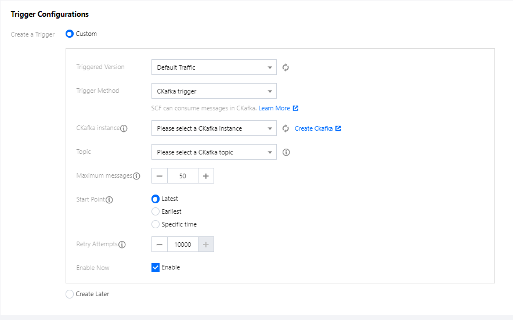Show the Maximum messages info tooltip icon

coord(136,176)
